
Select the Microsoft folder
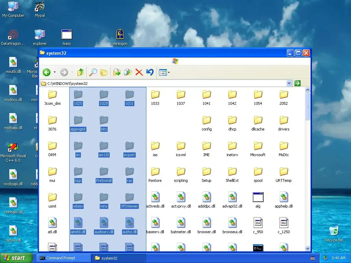point(258,149)
